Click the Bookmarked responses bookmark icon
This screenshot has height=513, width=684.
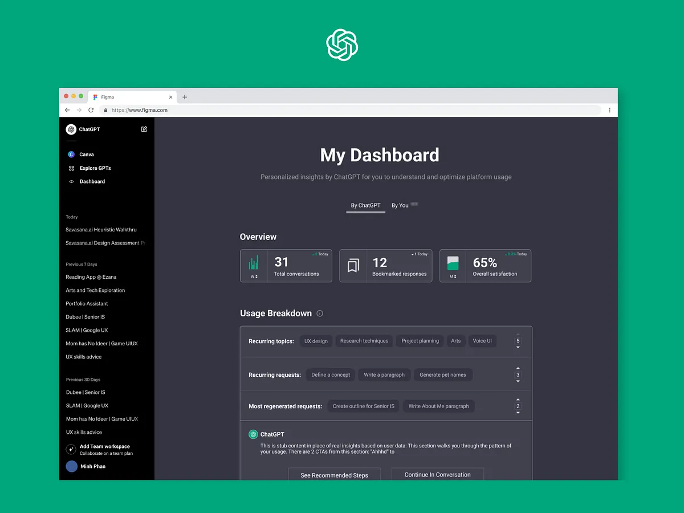(352, 265)
